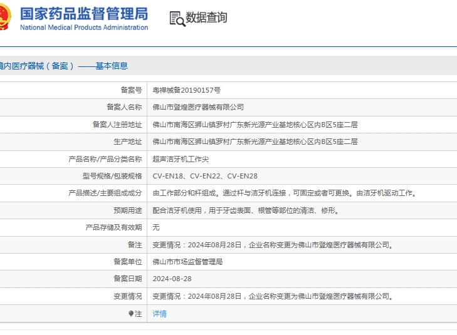
Task: Click the 预期用途 label
Action: pyautogui.click(x=128, y=210)
